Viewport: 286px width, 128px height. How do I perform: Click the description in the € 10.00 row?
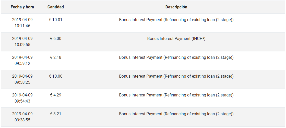tap(176, 76)
